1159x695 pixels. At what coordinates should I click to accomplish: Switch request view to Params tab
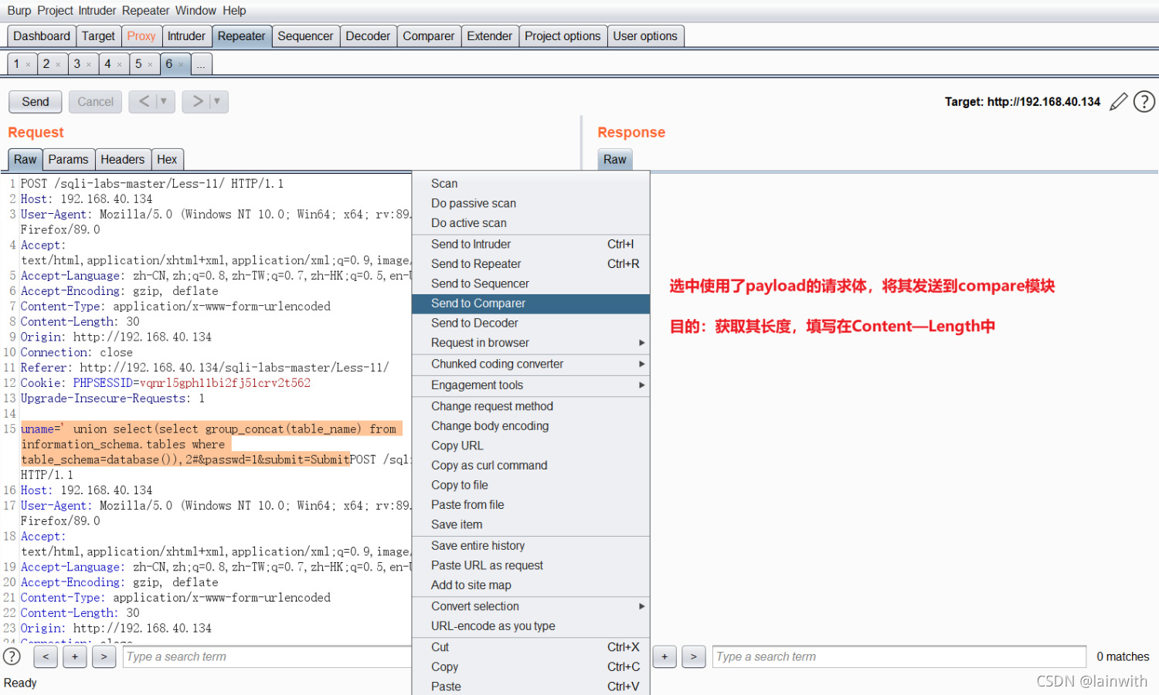point(68,160)
